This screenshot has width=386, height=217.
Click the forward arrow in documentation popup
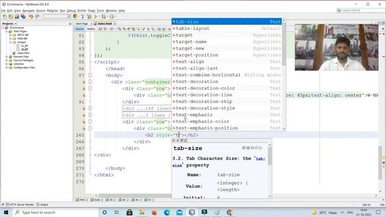coord(178,140)
